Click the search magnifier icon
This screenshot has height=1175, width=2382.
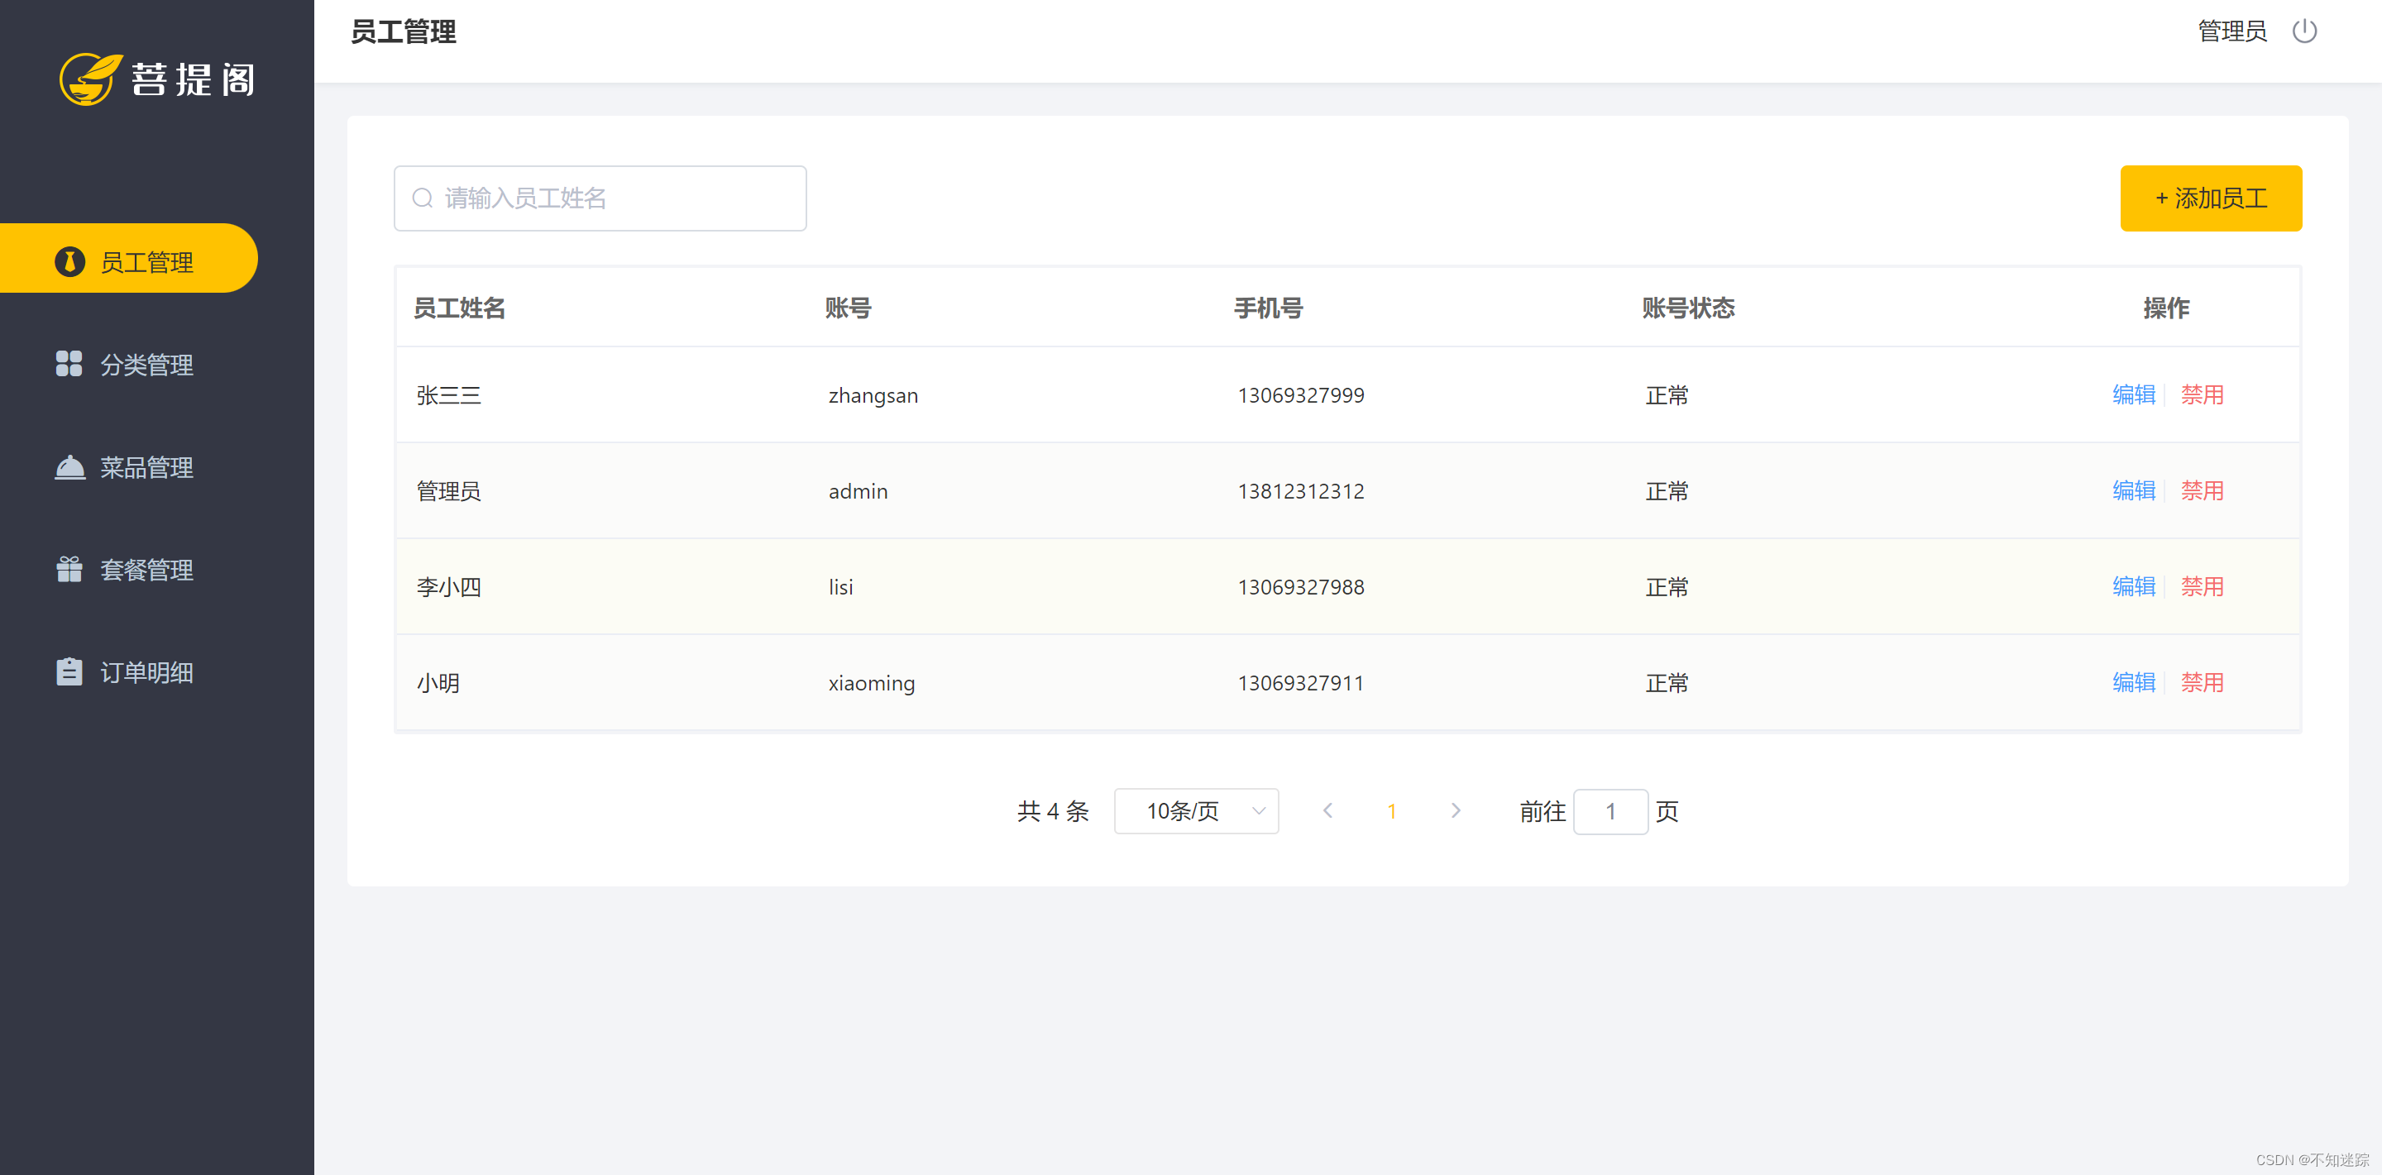(x=423, y=198)
